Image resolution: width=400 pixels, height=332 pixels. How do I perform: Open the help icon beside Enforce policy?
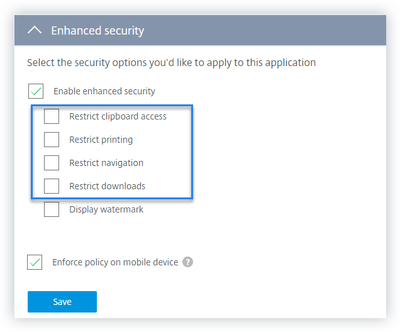pos(187,262)
